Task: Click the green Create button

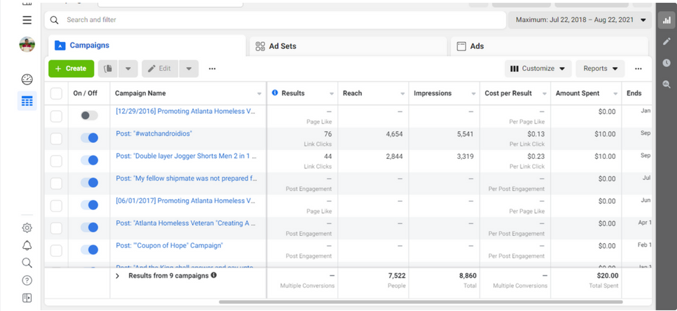Action: click(x=71, y=68)
